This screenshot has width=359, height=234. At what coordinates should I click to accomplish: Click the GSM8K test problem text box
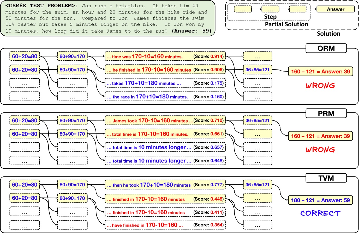click(x=108, y=18)
